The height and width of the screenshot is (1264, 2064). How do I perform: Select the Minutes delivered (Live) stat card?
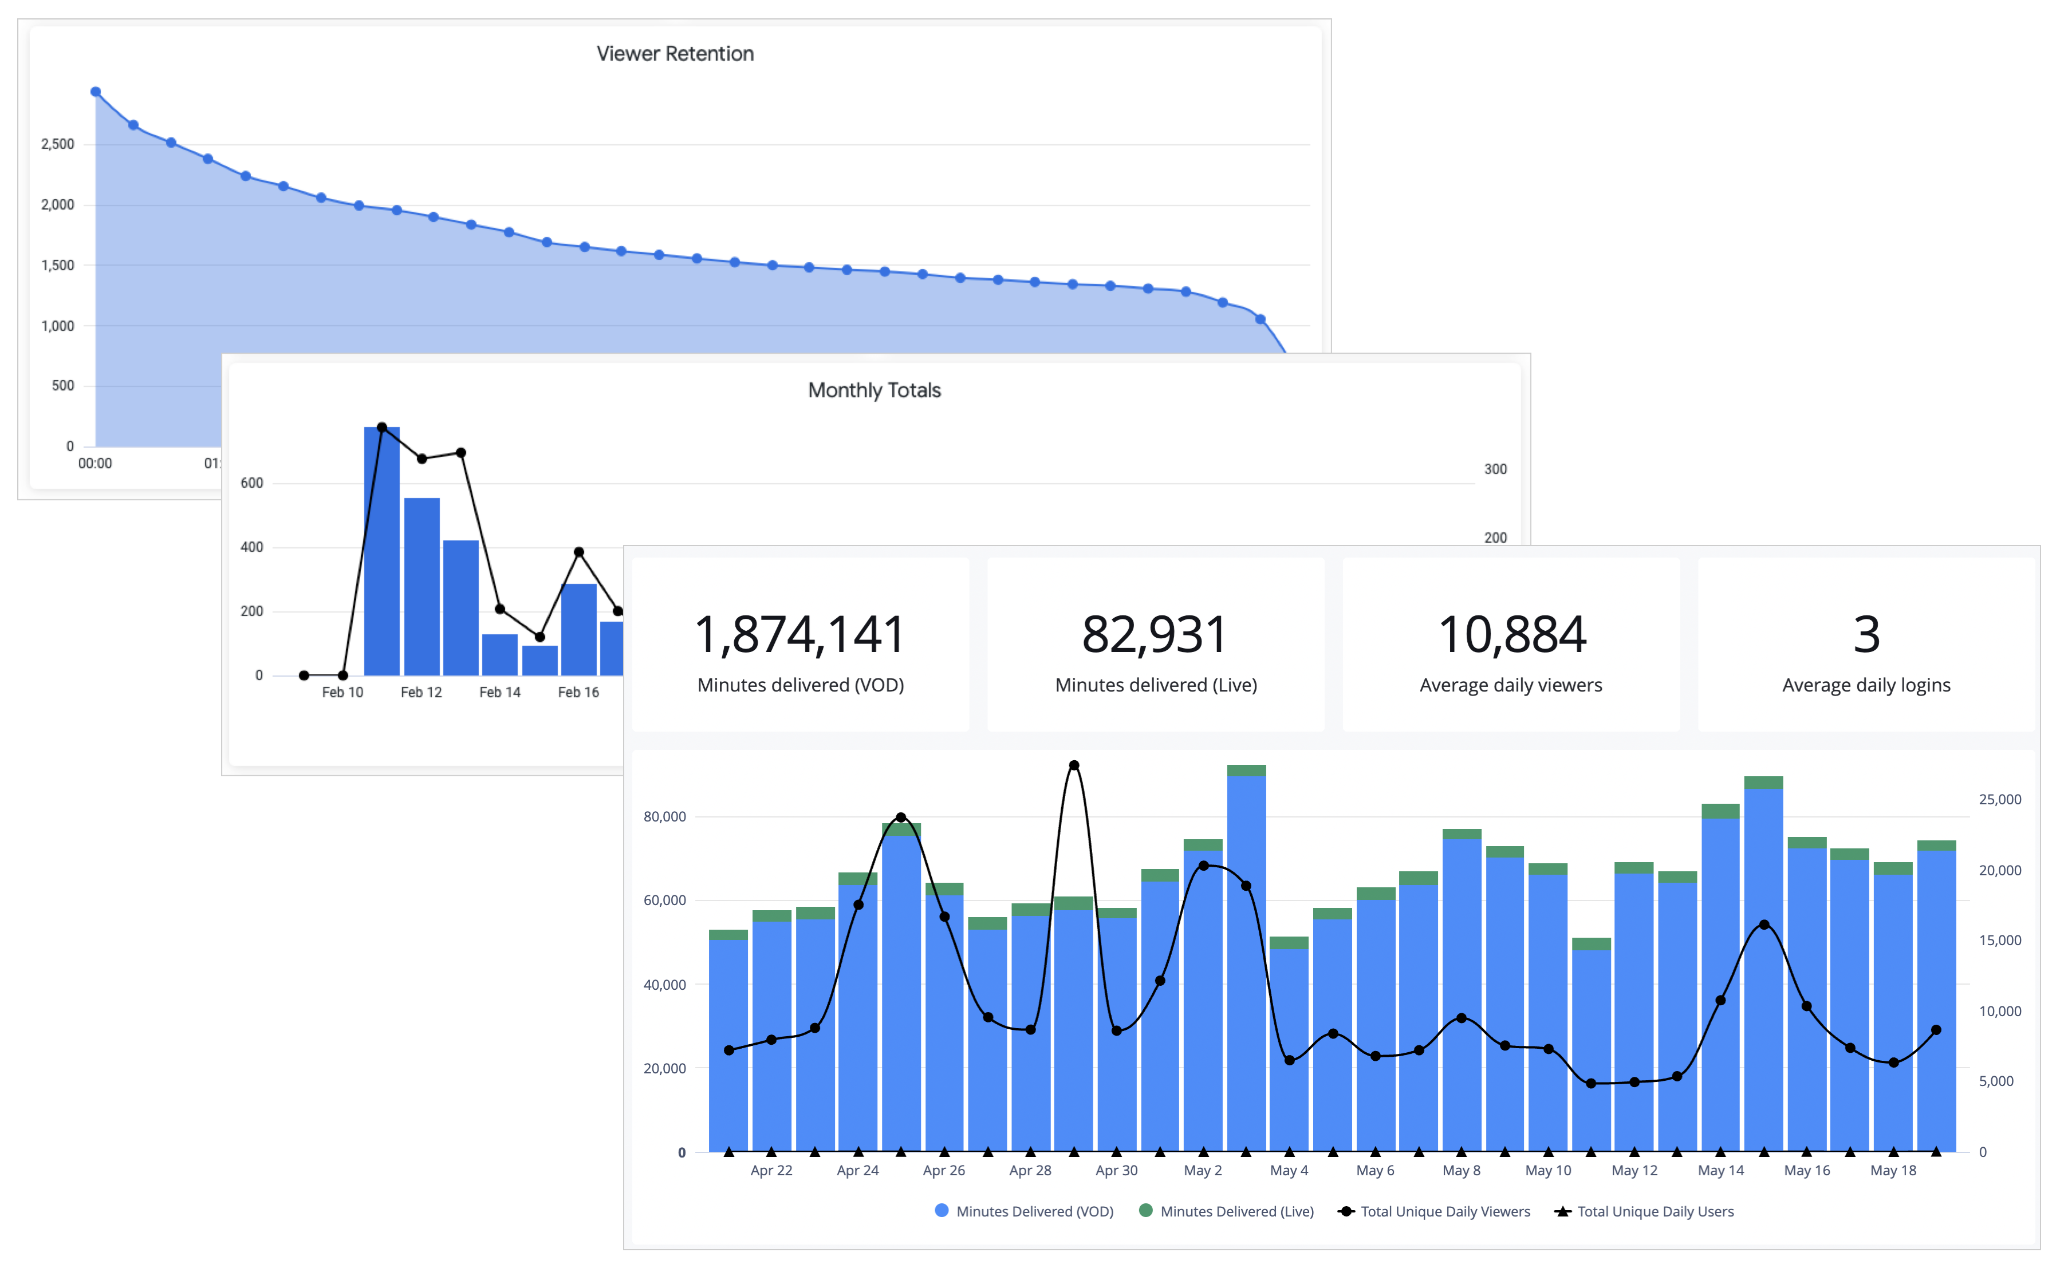pyautogui.click(x=1155, y=645)
